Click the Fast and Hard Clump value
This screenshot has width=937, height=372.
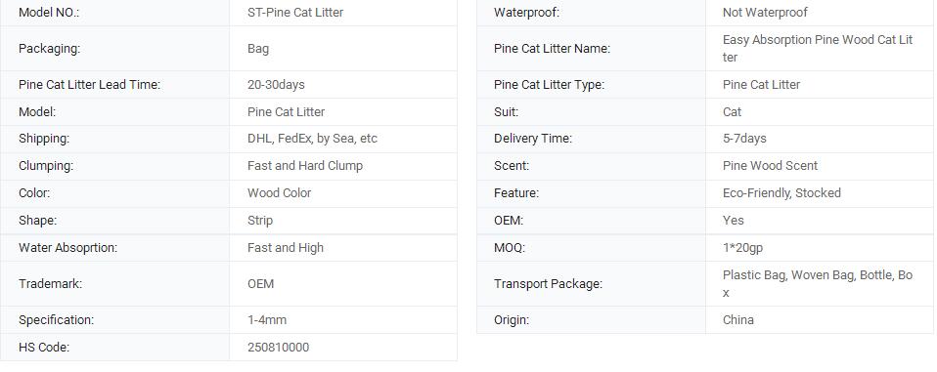point(305,166)
